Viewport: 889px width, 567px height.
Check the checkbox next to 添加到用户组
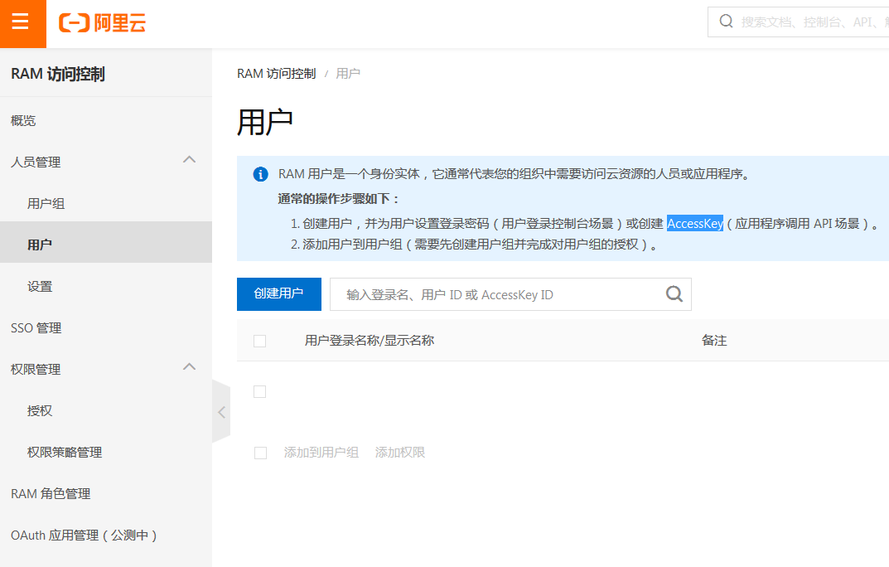pos(259,452)
